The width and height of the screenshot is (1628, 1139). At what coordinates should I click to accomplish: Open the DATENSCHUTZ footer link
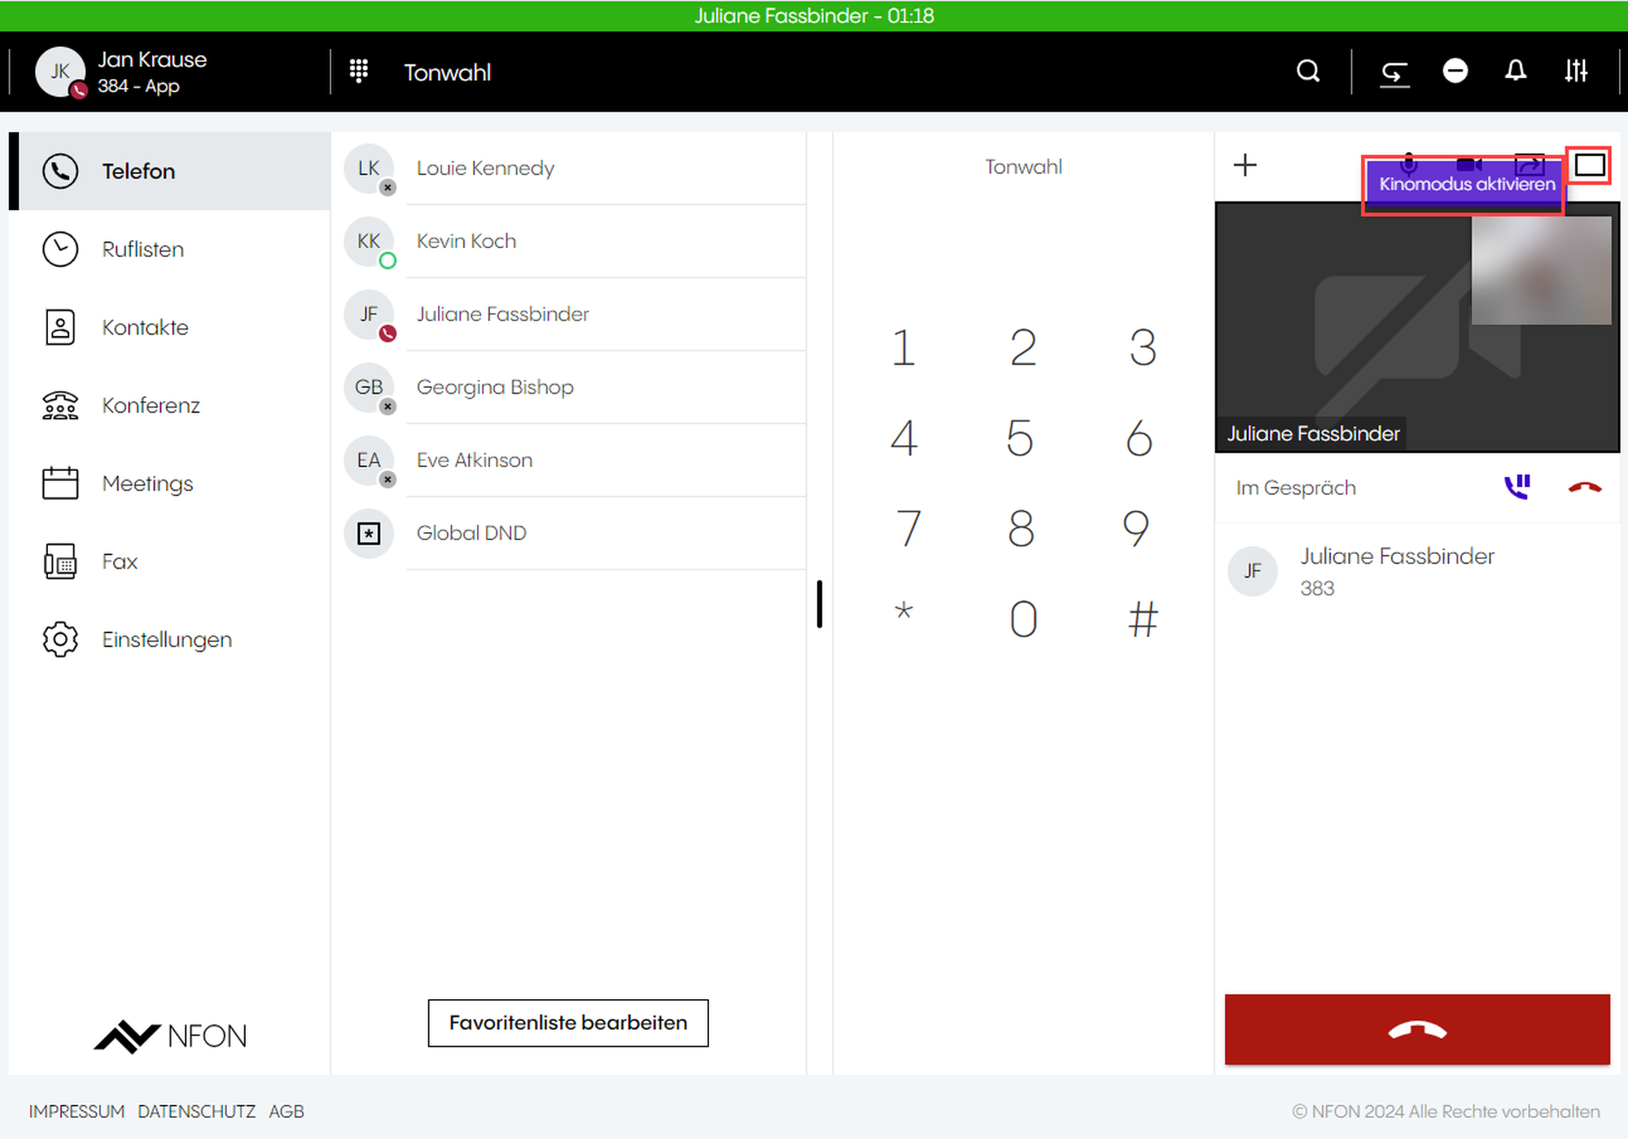196,1111
